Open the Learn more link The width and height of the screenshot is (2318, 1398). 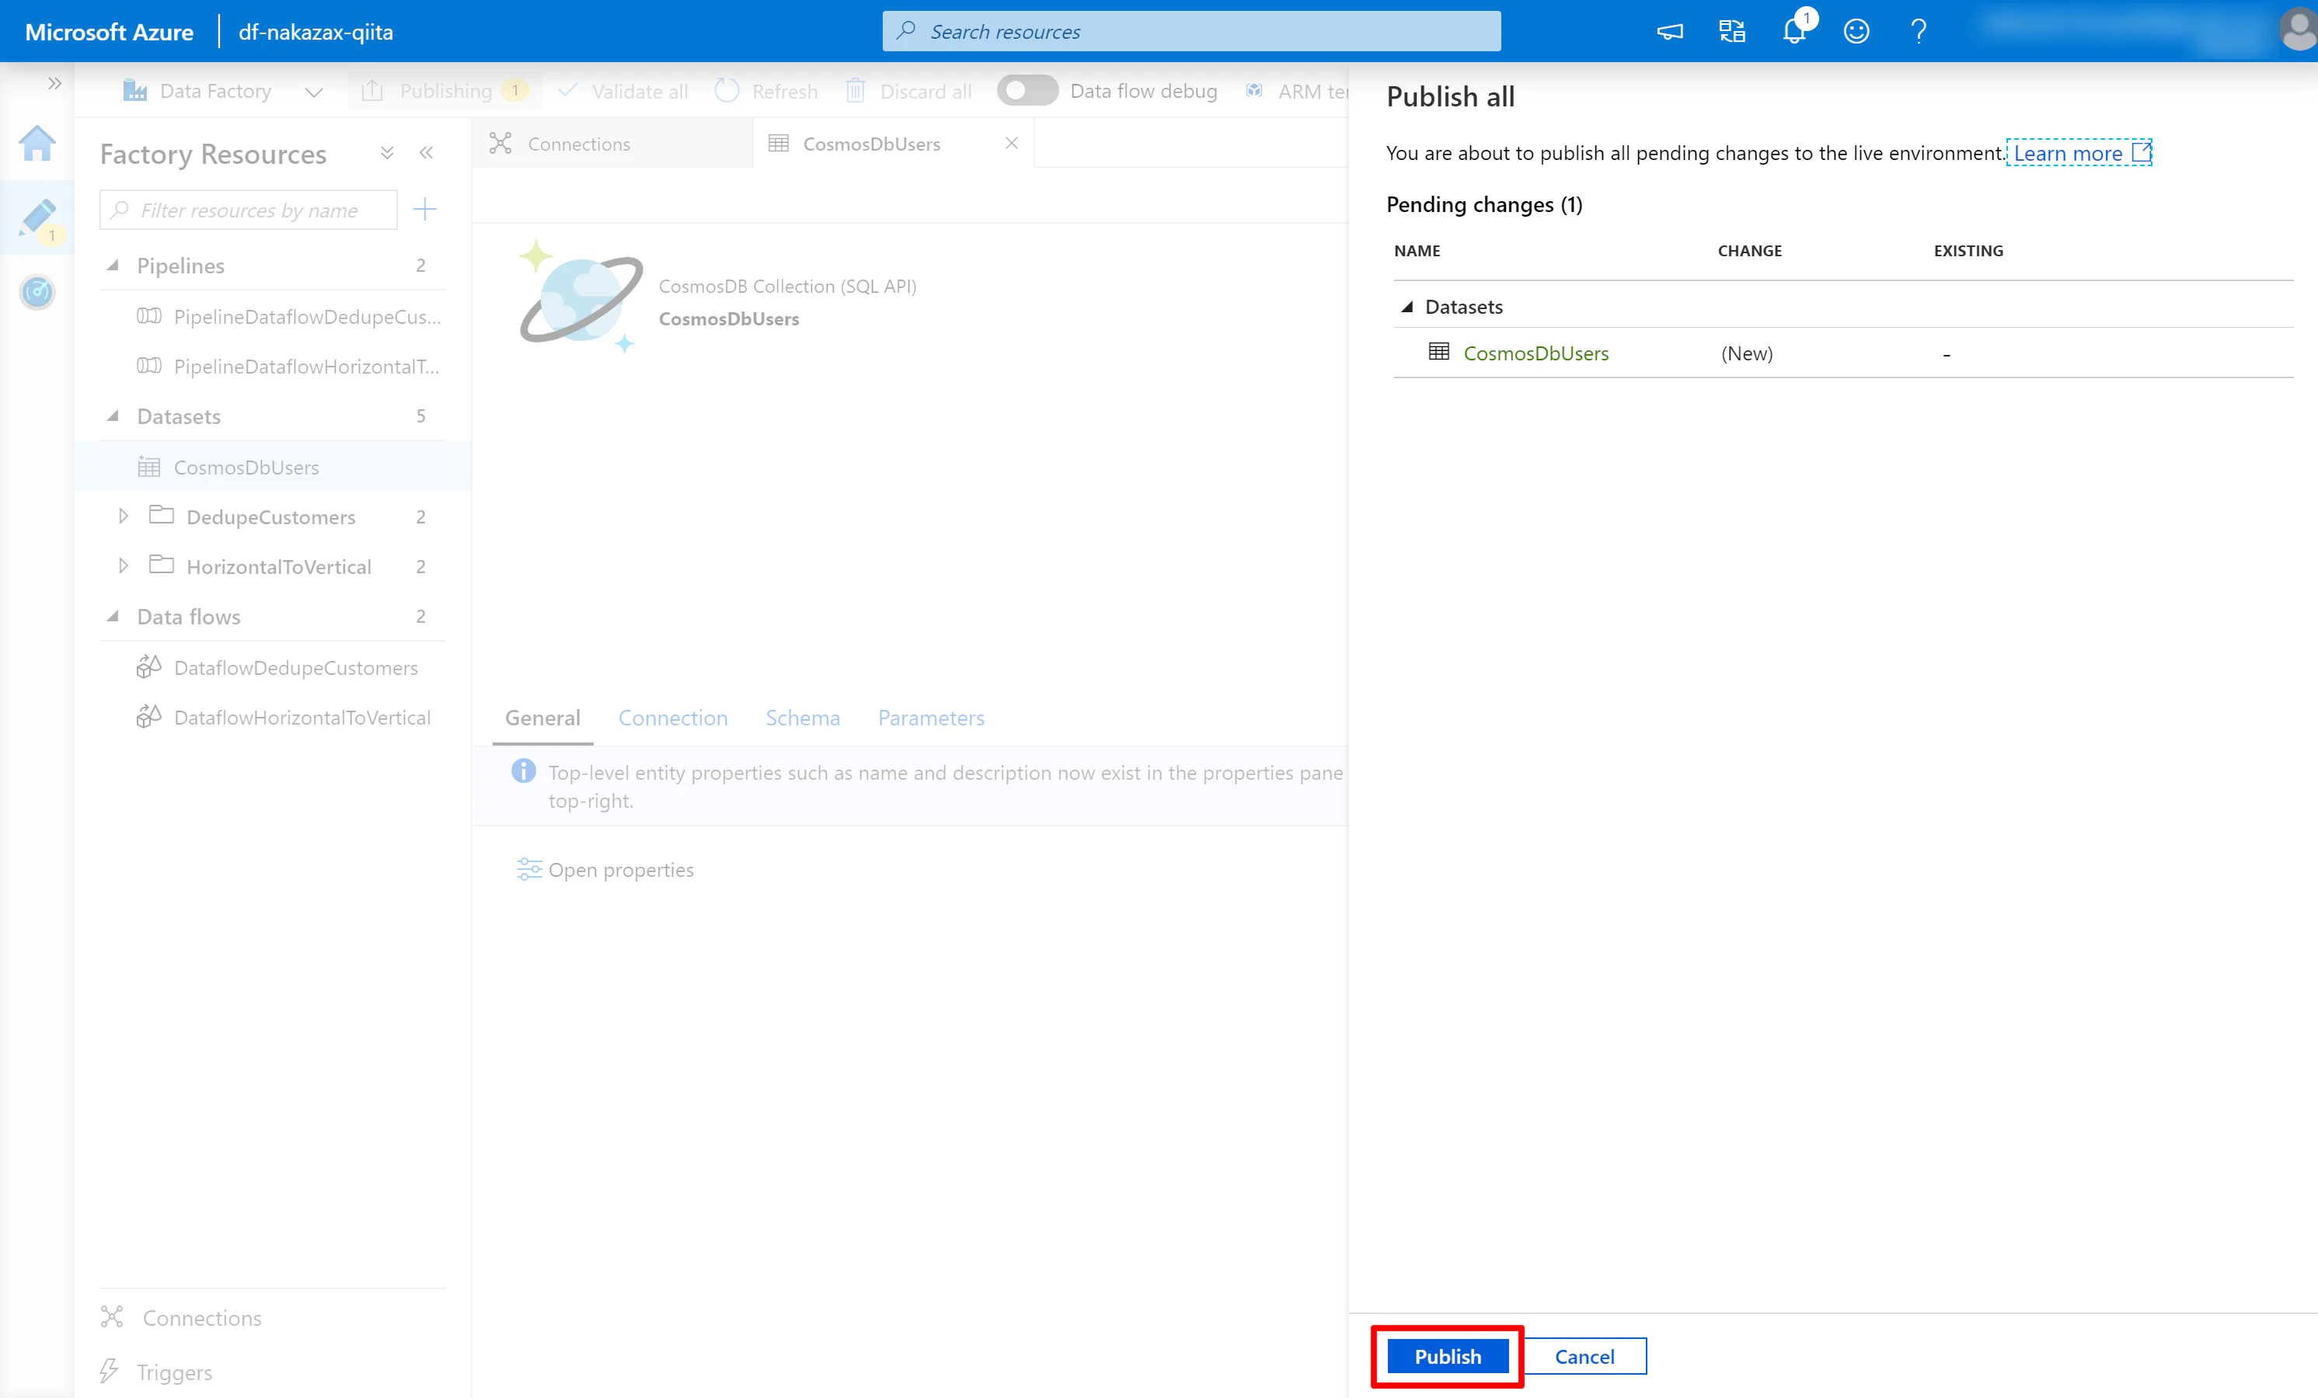(2080, 153)
